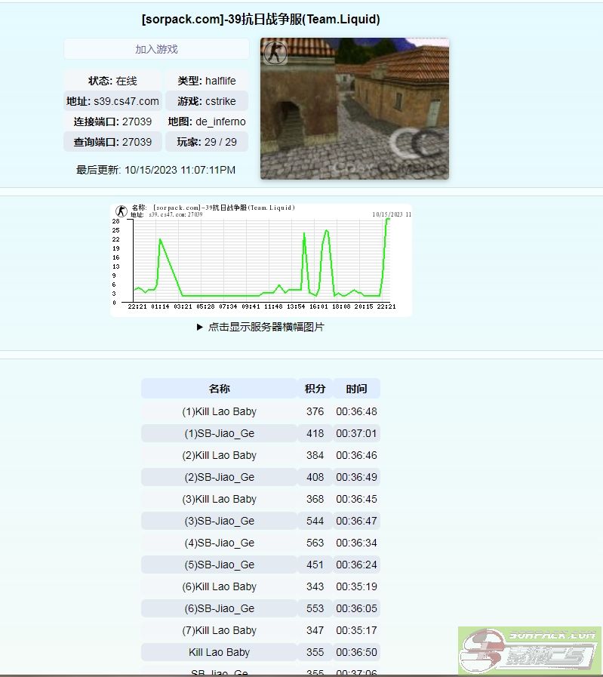The width and height of the screenshot is (603, 677).
Task: Select the 连接端口 27039 field
Action: click(112, 122)
